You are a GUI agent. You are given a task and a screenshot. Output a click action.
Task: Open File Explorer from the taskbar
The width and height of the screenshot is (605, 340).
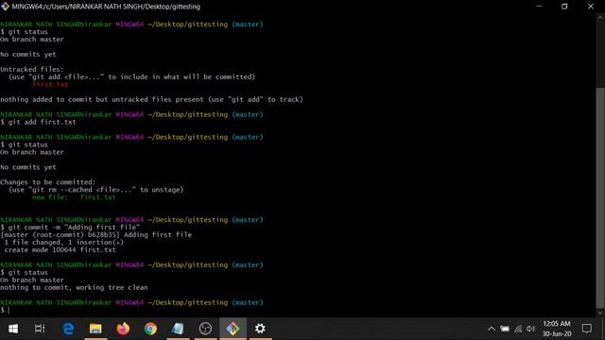[x=95, y=329]
